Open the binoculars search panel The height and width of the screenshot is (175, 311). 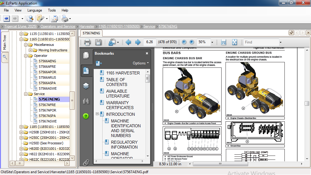(x=86, y=101)
